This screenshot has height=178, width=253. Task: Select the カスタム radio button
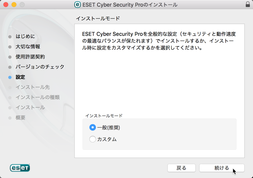[x=93, y=139]
